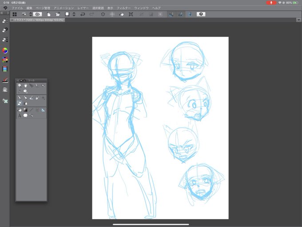
Task: Open the ファイル (File) menu
Action: 17,8
